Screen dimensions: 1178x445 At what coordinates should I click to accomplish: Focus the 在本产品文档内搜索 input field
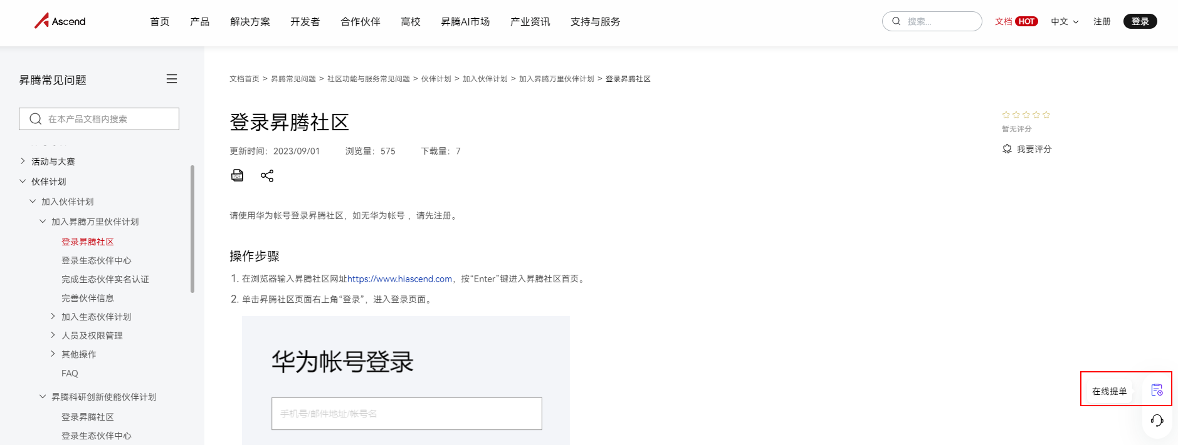pos(99,119)
